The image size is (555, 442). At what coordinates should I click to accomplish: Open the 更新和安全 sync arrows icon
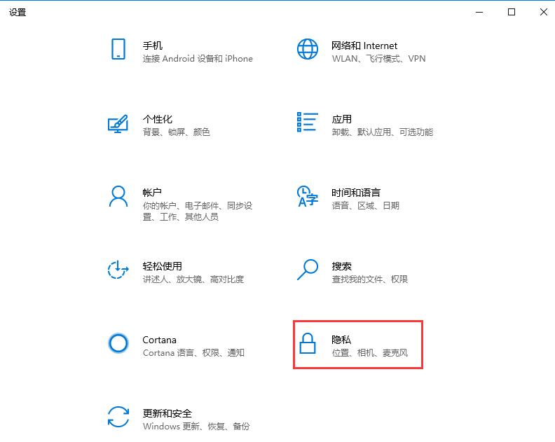click(118, 417)
